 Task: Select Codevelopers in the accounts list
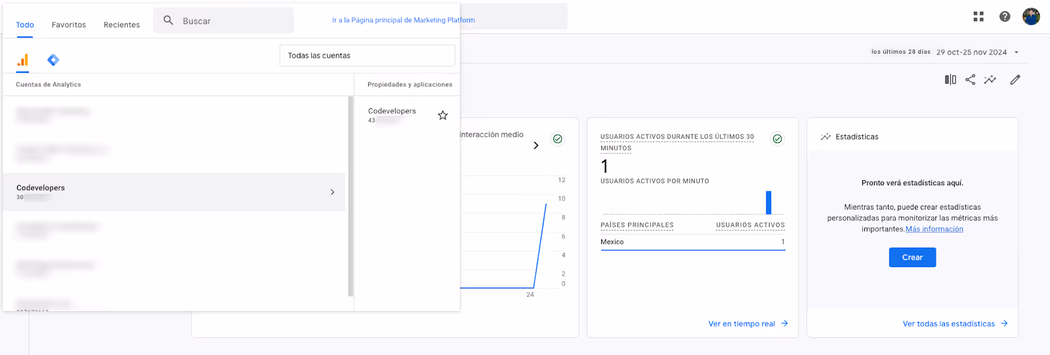point(174,192)
